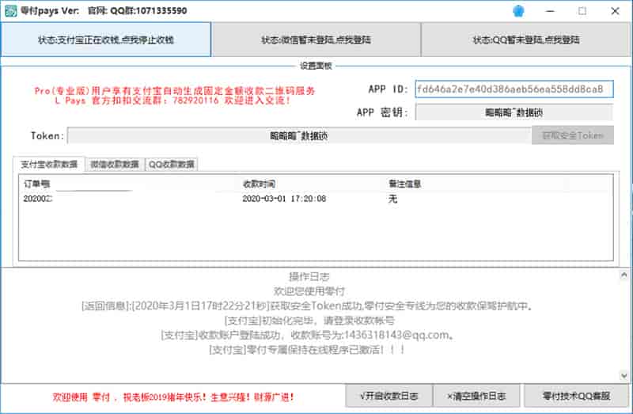The height and width of the screenshot is (414, 633).
Task: Stop Alipay collection via 支付宝正在收钱 status button
Action: point(106,40)
